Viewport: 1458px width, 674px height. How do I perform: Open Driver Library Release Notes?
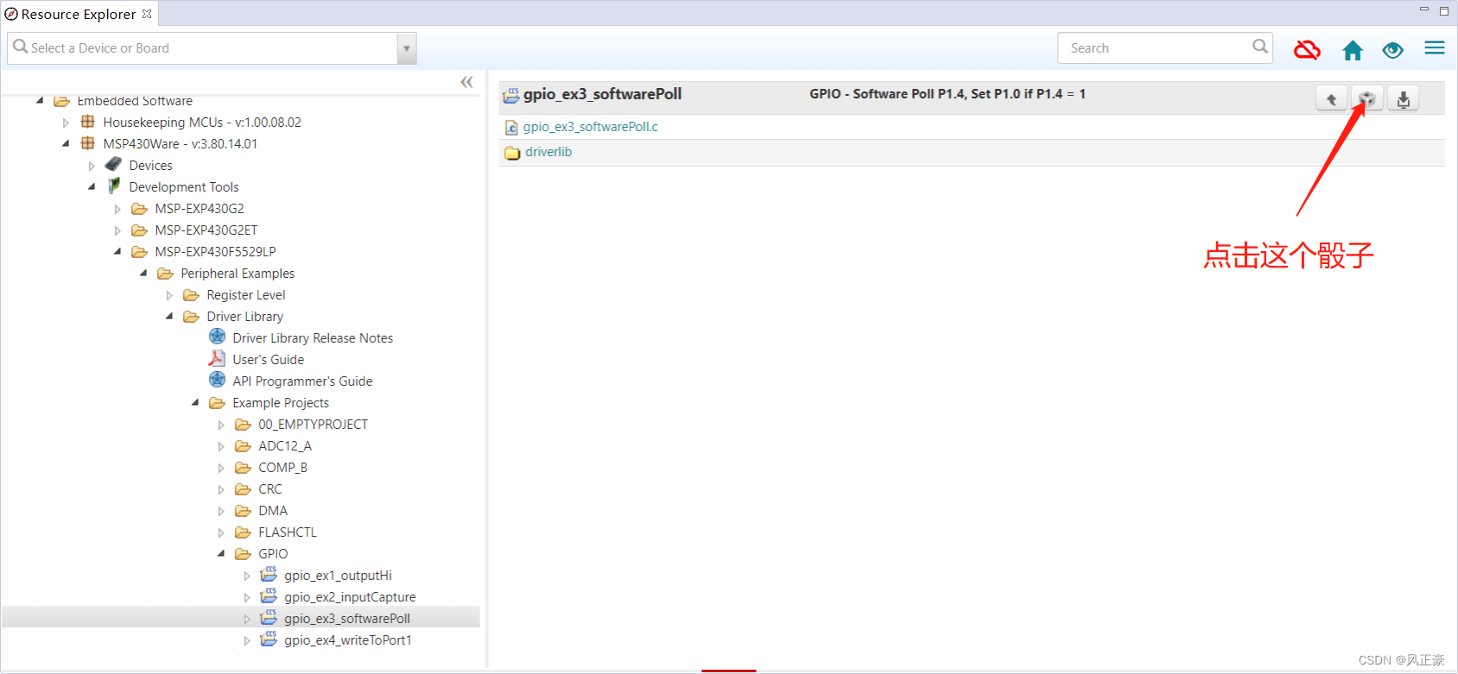tap(313, 338)
